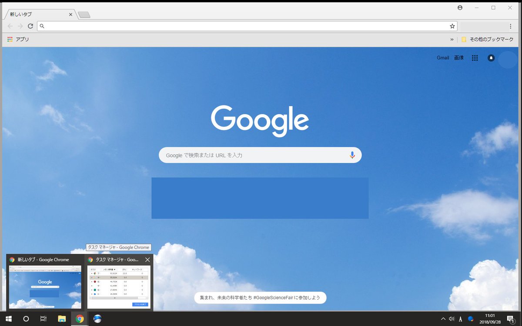Open the taskbar clock and date
This screenshot has width=522, height=326.
[490, 319]
